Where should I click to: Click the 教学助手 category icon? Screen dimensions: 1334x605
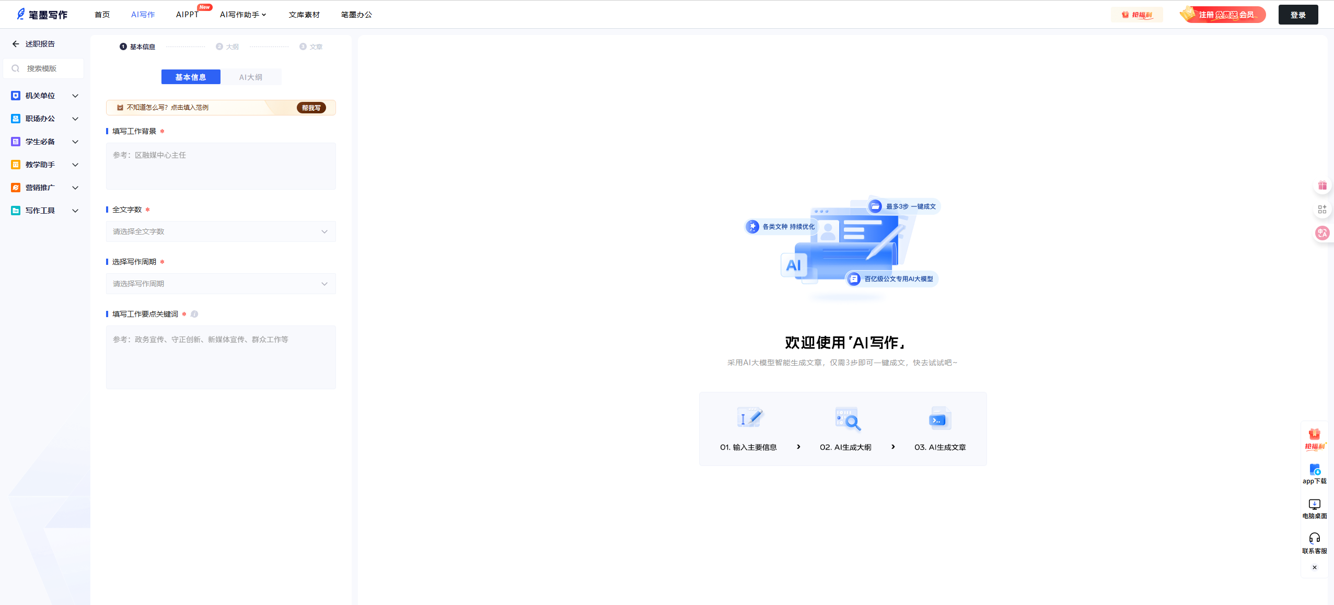pos(16,165)
